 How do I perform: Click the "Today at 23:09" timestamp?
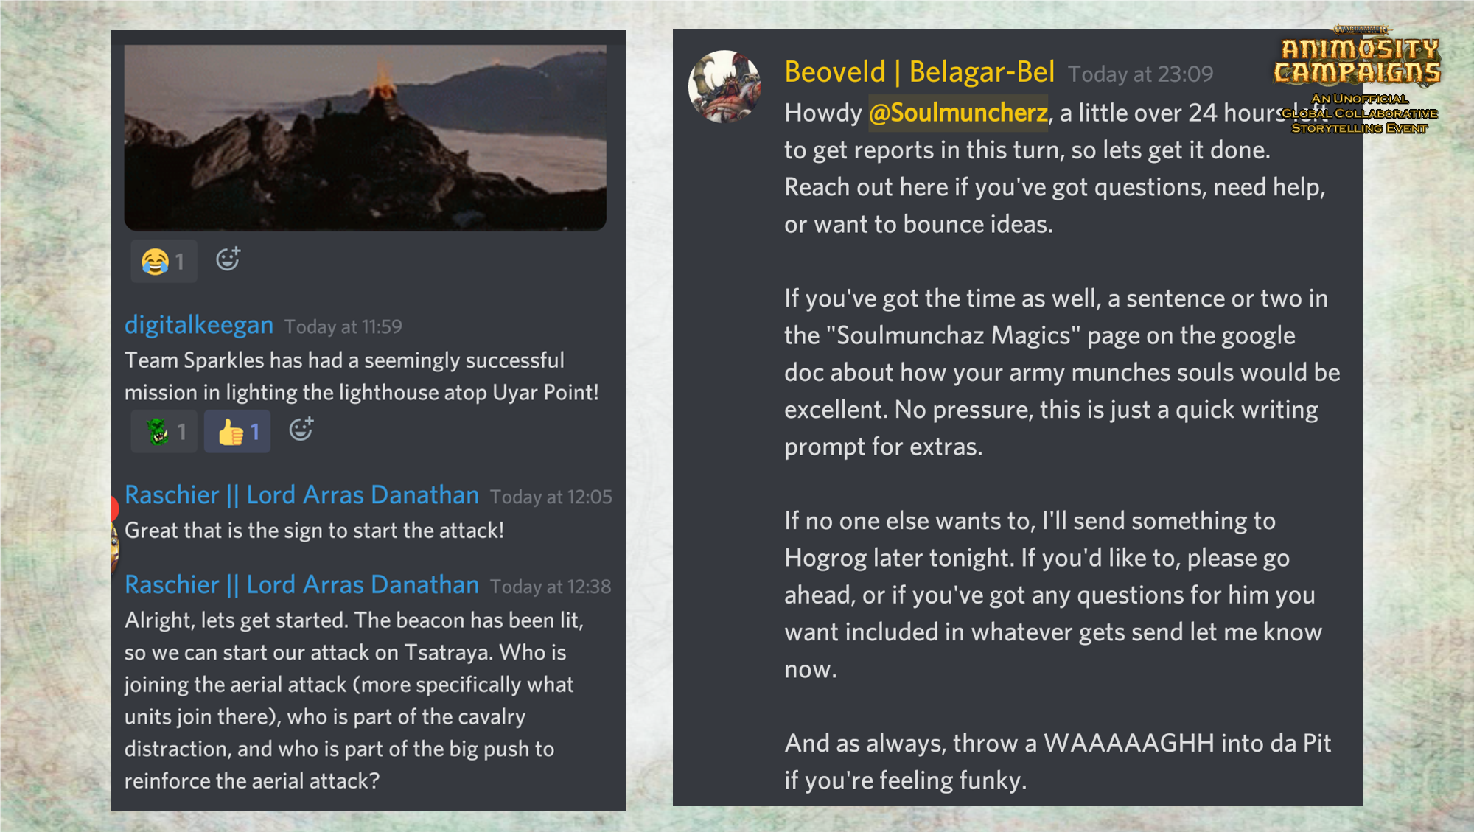click(x=1140, y=74)
